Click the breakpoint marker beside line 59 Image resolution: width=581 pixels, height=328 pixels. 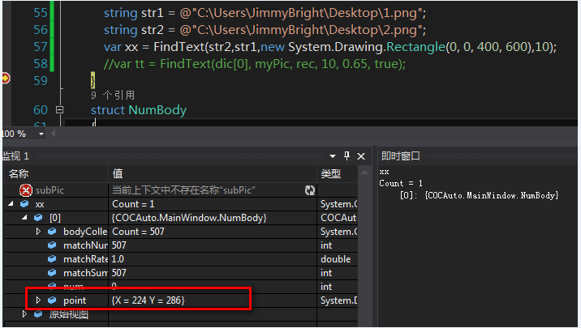pyautogui.click(x=5, y=79)
